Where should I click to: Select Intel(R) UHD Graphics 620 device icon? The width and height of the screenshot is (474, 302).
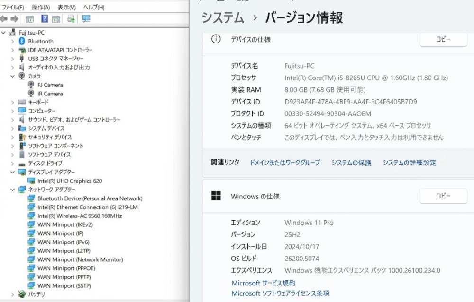click(x=31, y=181)
